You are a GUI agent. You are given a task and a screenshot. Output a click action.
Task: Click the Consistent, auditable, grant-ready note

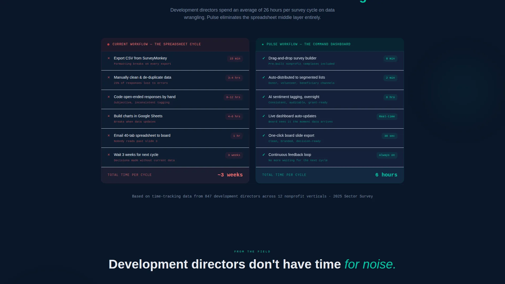[x=298, y=103]
